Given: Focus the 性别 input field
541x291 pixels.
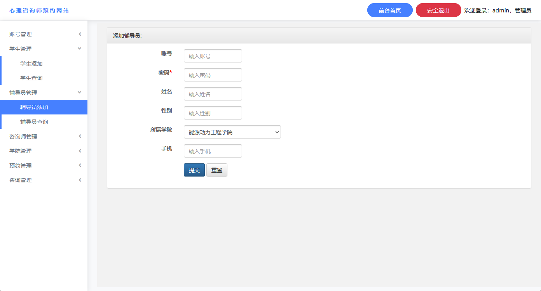Looking at the screenshot, I should coord(213,113).
